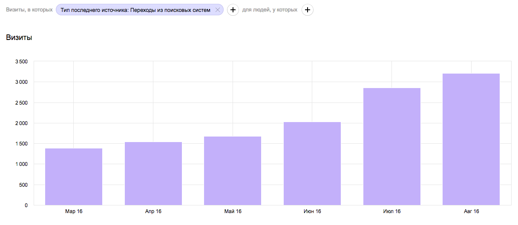Pick the Июн 16 bar
This screenshot has height=225, width=518.
(x=312, y=163)
